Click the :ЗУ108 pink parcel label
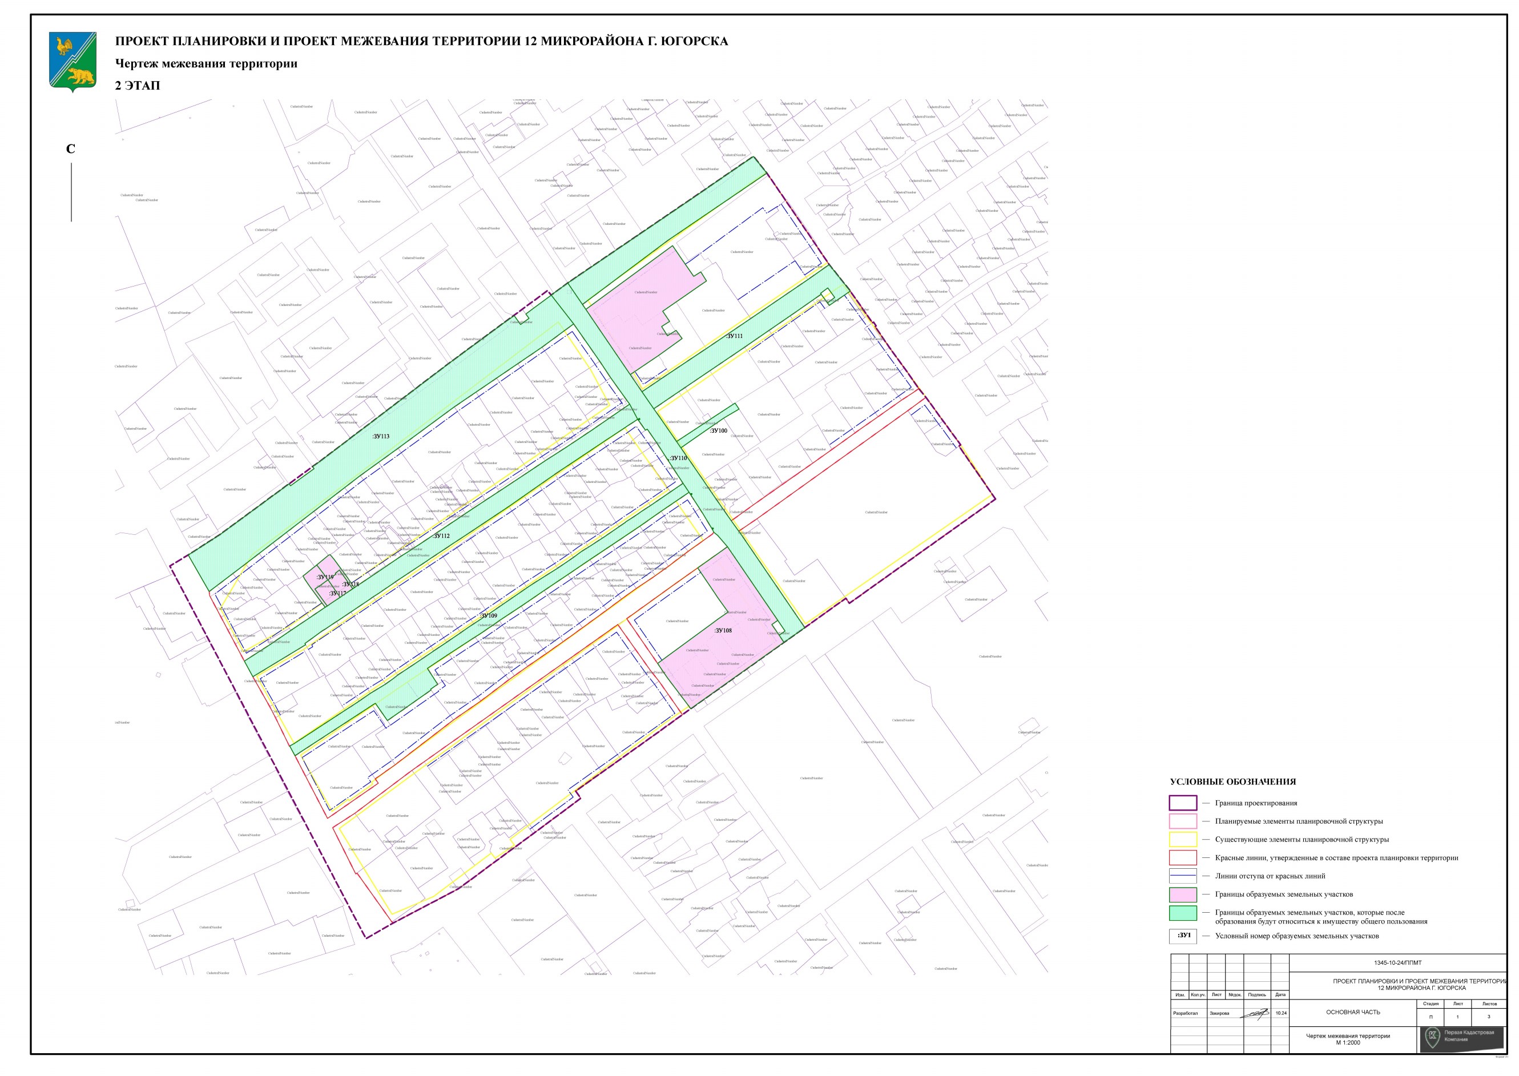 723,631
